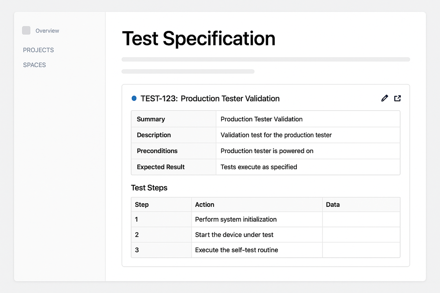
Task: Click the Test Steps section heading
Action: (x=149, y=188)
